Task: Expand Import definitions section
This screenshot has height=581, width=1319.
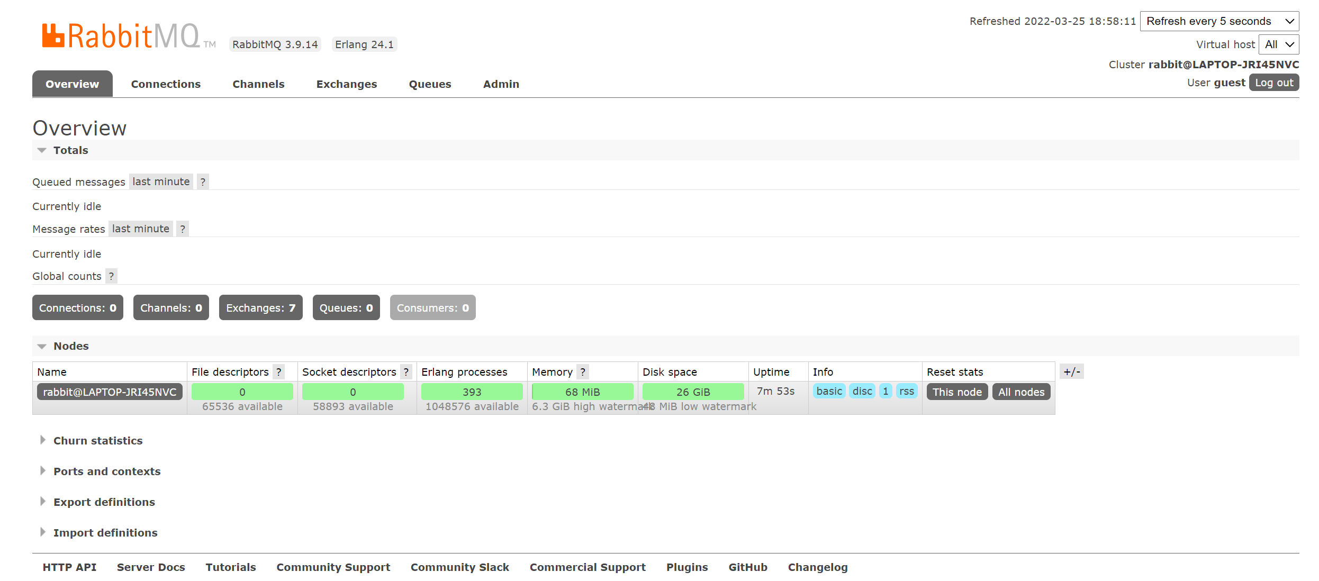Action: [x=98, y=533]
